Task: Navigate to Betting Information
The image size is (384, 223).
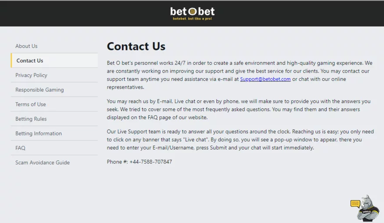Action: [38, 133]
